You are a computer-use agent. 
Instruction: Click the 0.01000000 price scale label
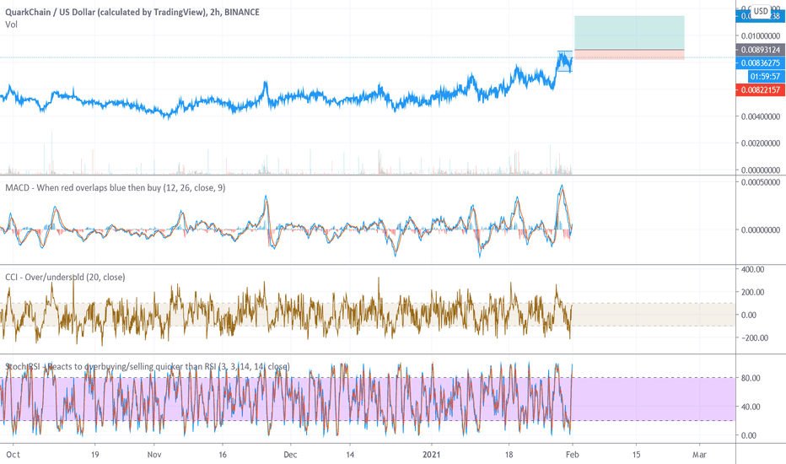pos(761,36)
